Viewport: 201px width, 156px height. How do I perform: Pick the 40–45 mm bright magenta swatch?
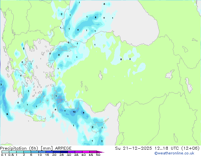point(86,152)
